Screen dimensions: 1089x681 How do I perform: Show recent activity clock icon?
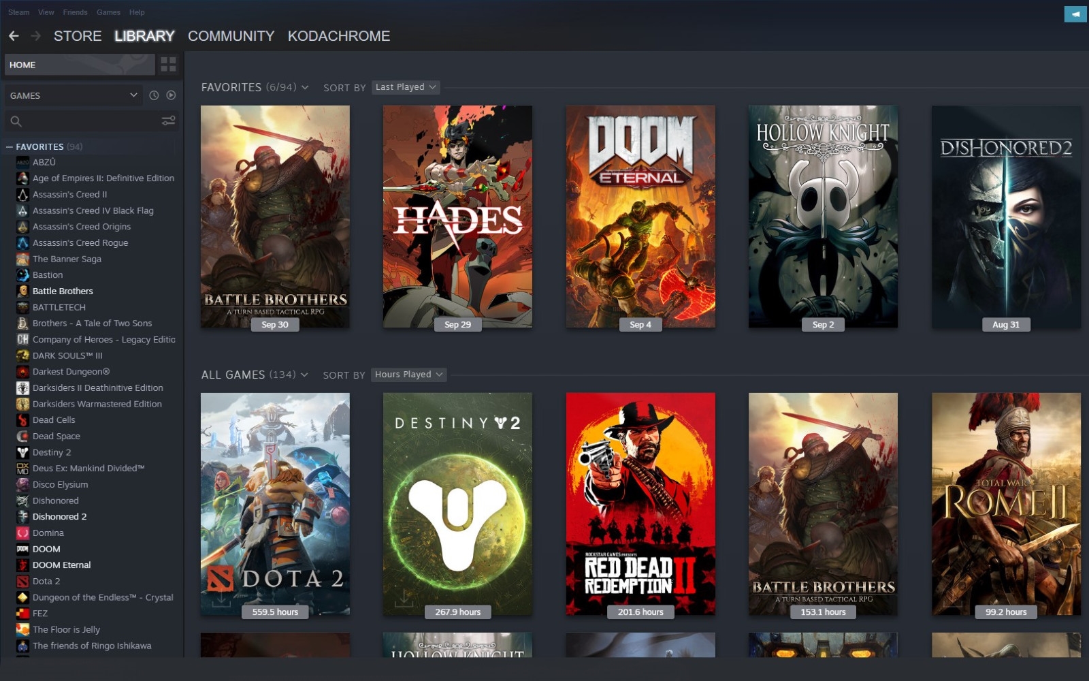click(x=154, y=95)
